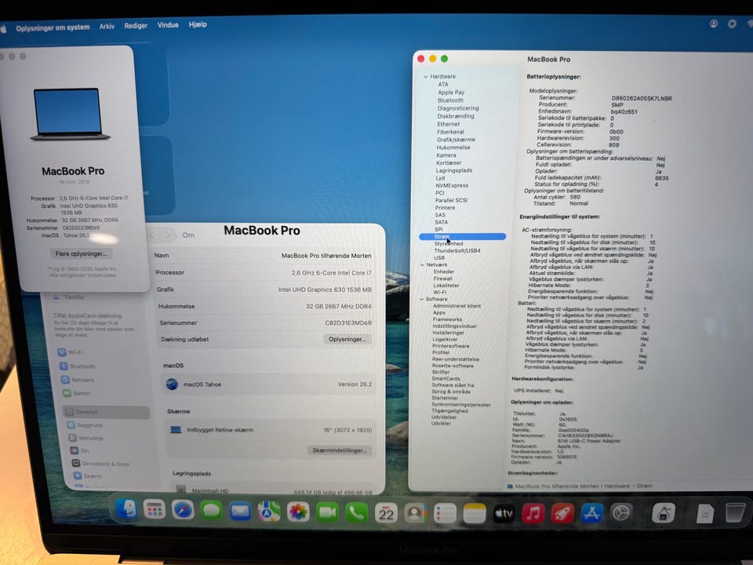Viewport: 753px width, 565px height.
Task: Select Wi-Fi in System Information tree
Action: tap(439, 292)
